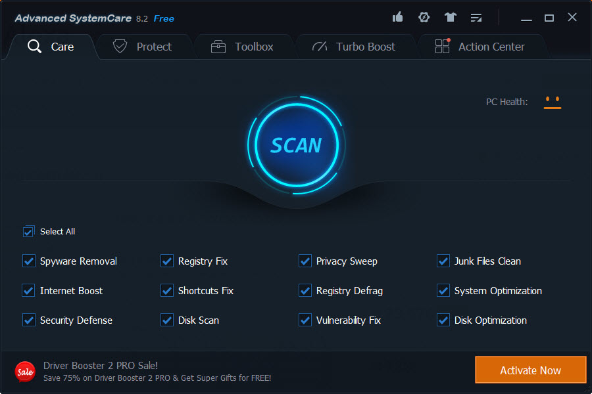Start the scan with the SCAN button
Viewport: 592px width, 394px height.
point(296,145)
